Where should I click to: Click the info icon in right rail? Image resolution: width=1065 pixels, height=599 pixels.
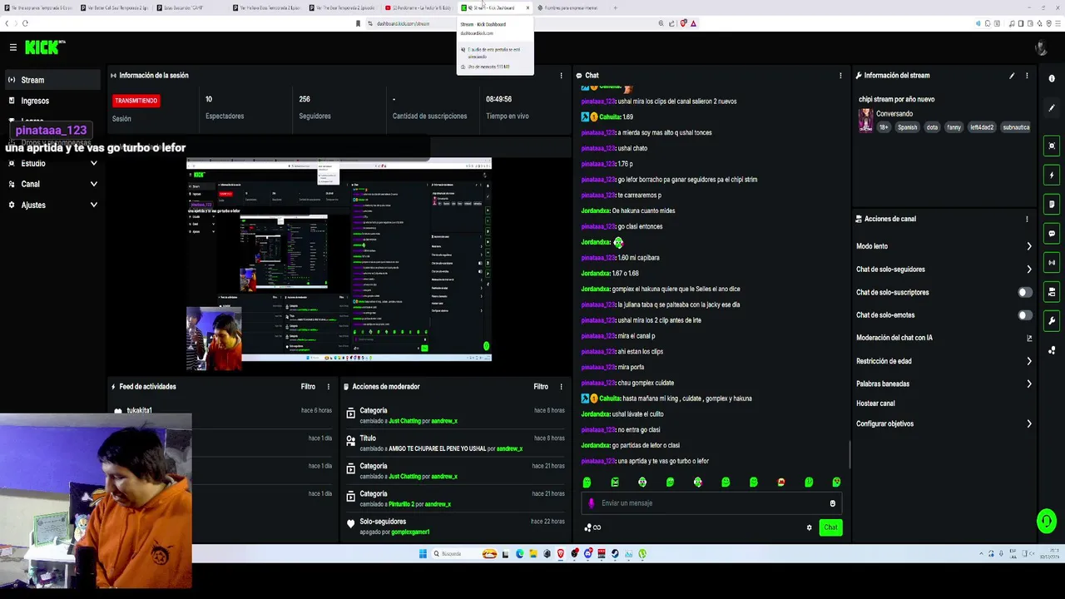(x=1052, y=78)
